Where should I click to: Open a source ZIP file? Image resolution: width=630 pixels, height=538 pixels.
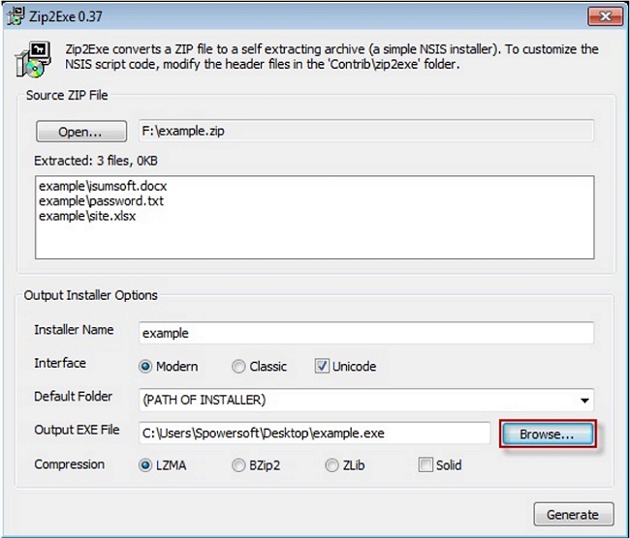tap(81, 132)
